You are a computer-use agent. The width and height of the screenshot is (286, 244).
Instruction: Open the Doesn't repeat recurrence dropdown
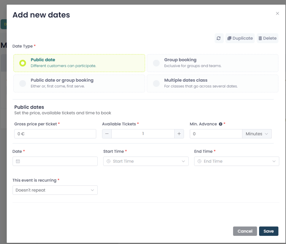pos(55,190)
